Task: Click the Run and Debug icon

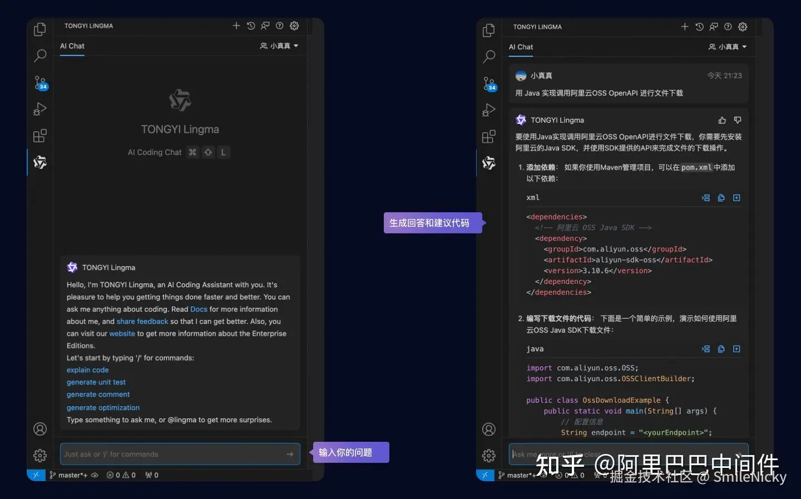Action: [x=40, y=109]
